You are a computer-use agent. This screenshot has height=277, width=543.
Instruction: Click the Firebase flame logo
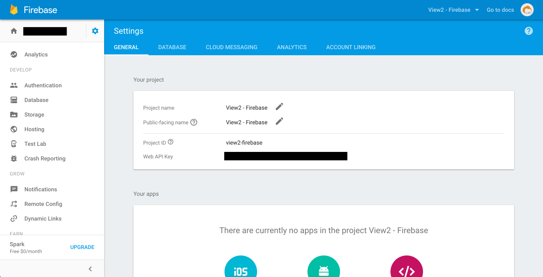click(x=14, y=9)
